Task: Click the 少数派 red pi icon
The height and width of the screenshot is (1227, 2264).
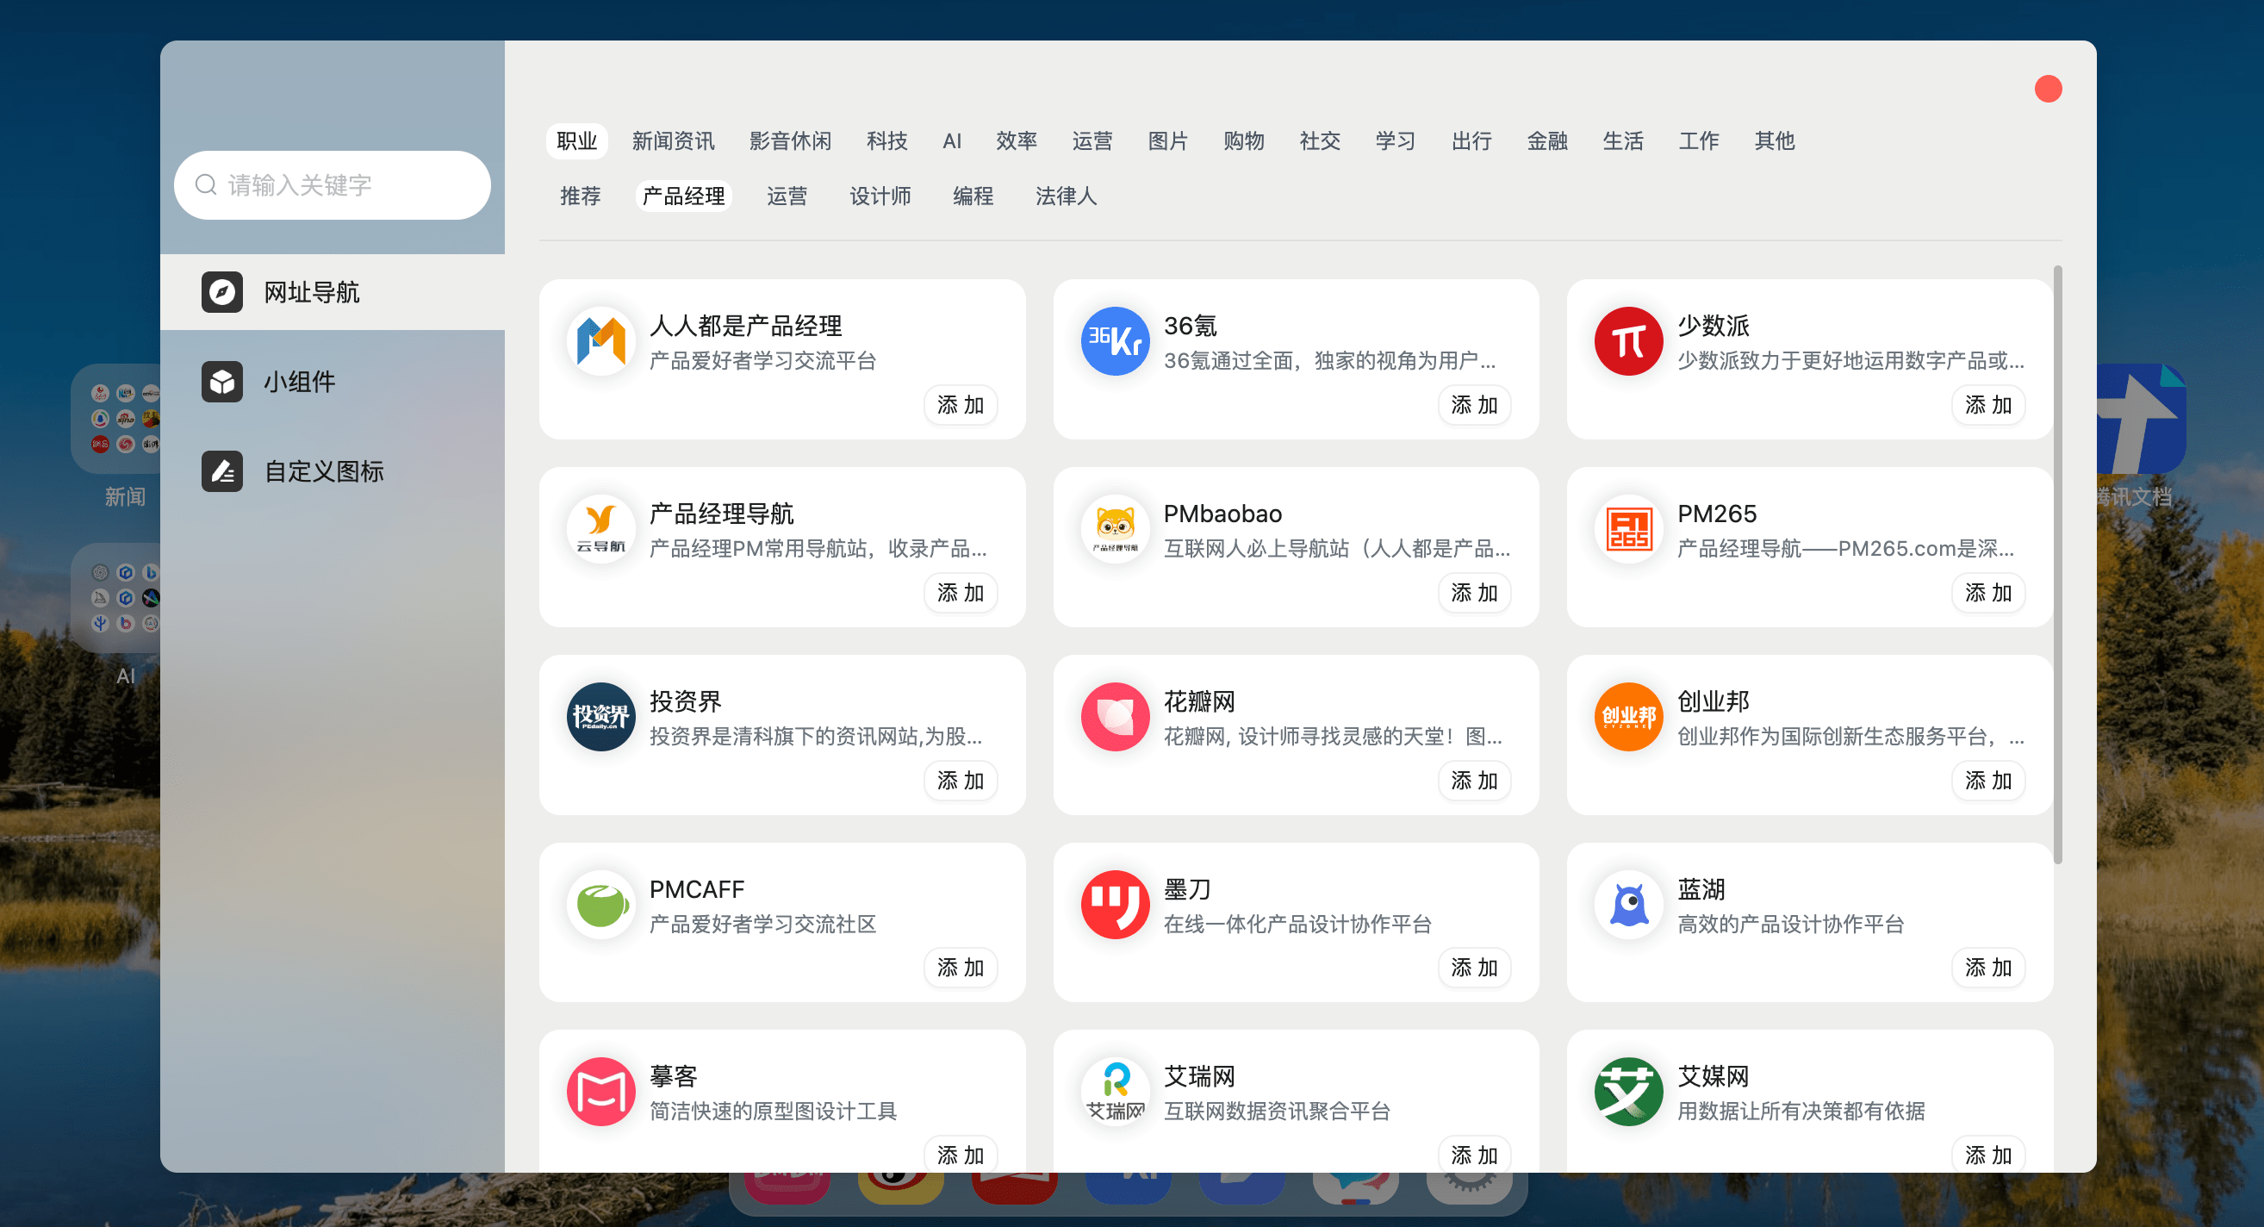Action: [x=1628, y=341]
